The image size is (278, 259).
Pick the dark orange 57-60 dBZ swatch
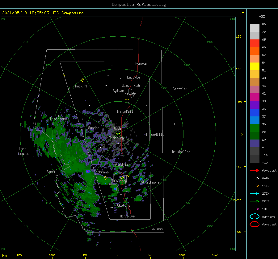[x=255, y=51]
